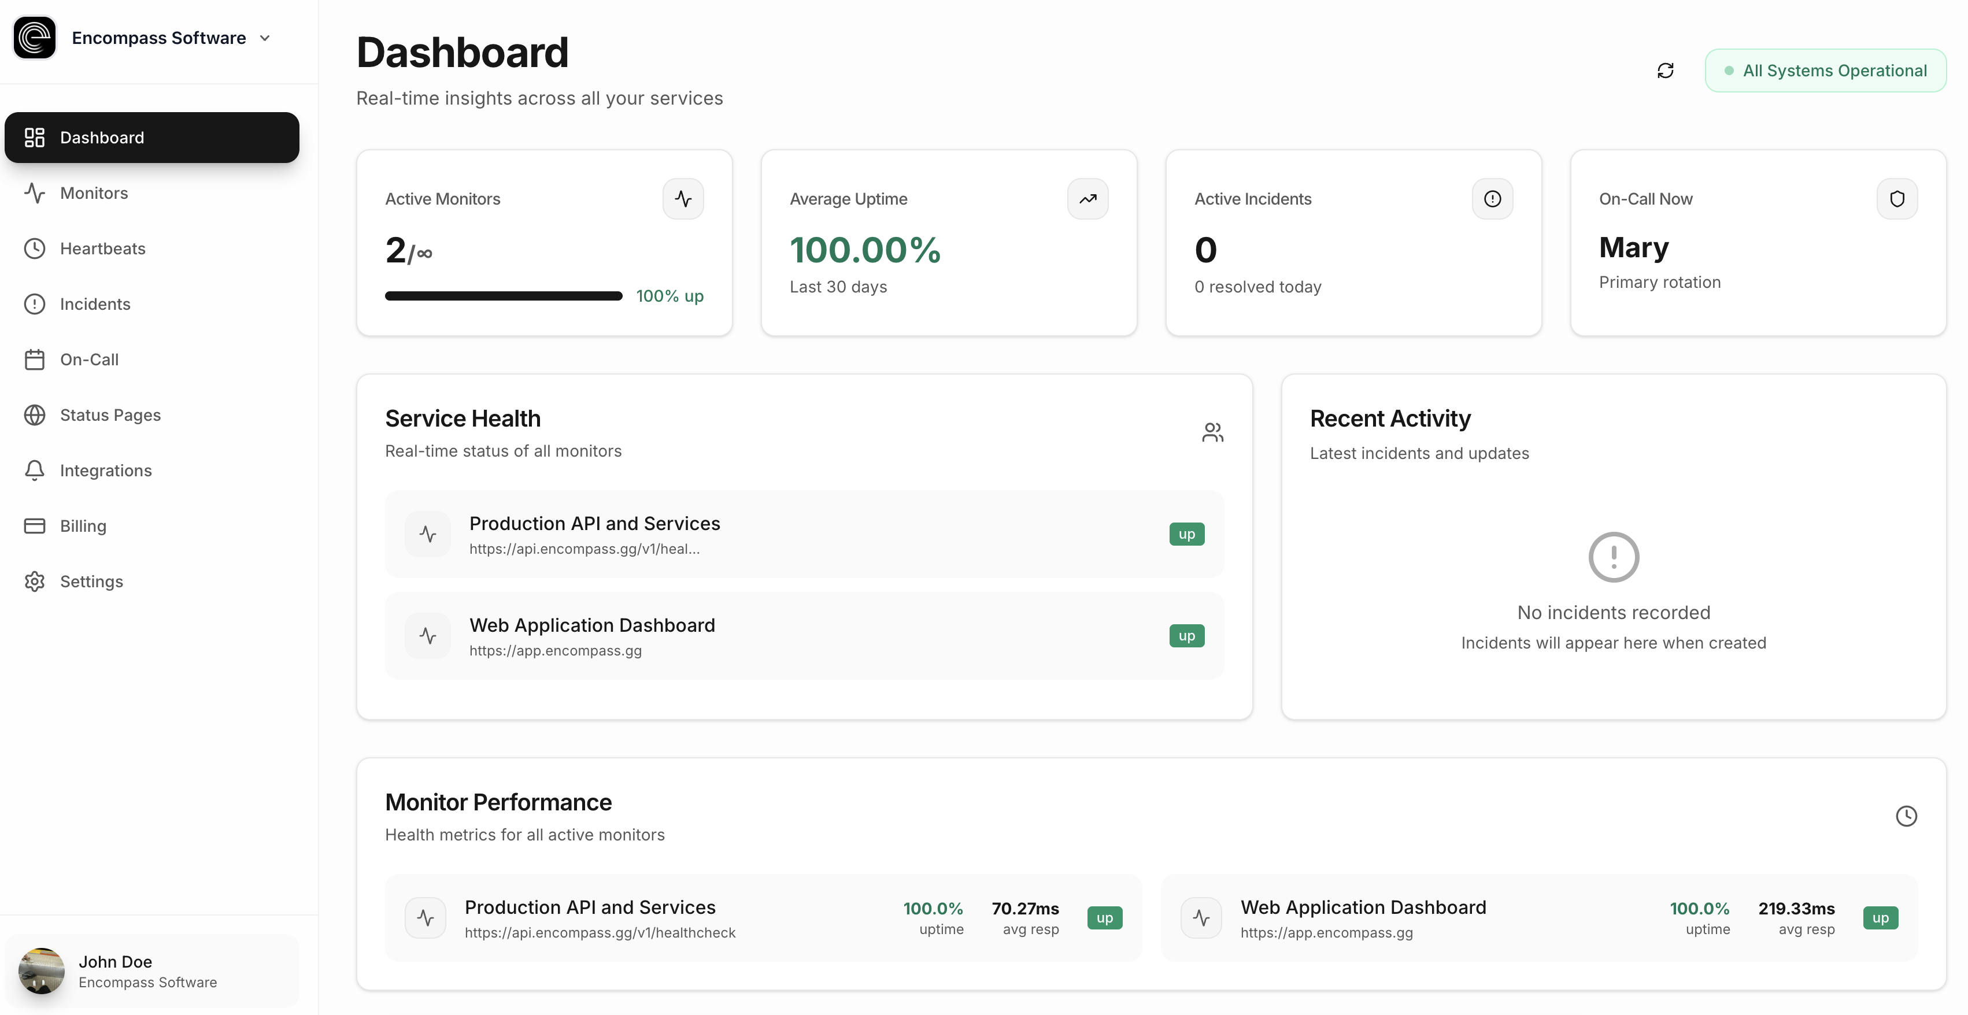Click the 100% up progress bar

503,295
